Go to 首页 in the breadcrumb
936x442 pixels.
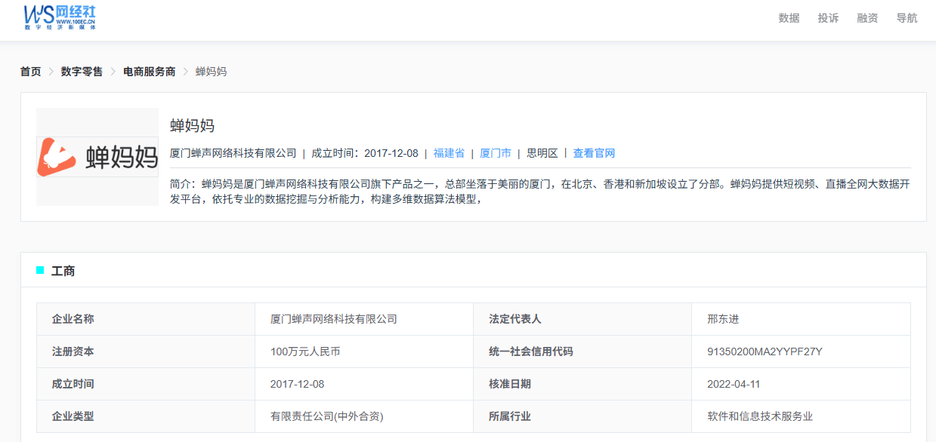(31, 72)
